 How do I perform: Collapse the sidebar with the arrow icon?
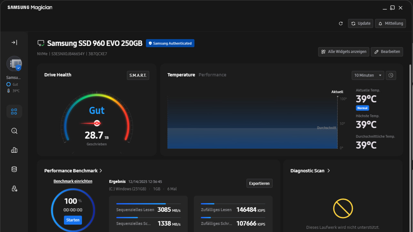pyautogui.click(x=14, y=43)
